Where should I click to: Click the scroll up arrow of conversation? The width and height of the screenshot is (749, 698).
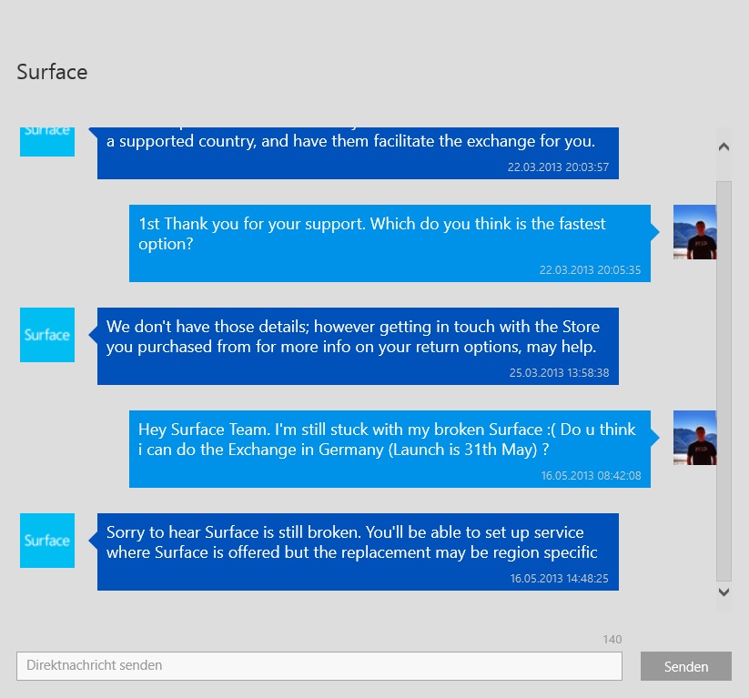(724, 147)
